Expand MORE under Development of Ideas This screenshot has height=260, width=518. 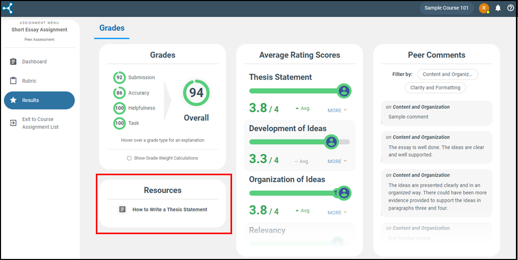click(x=337, y=161)
